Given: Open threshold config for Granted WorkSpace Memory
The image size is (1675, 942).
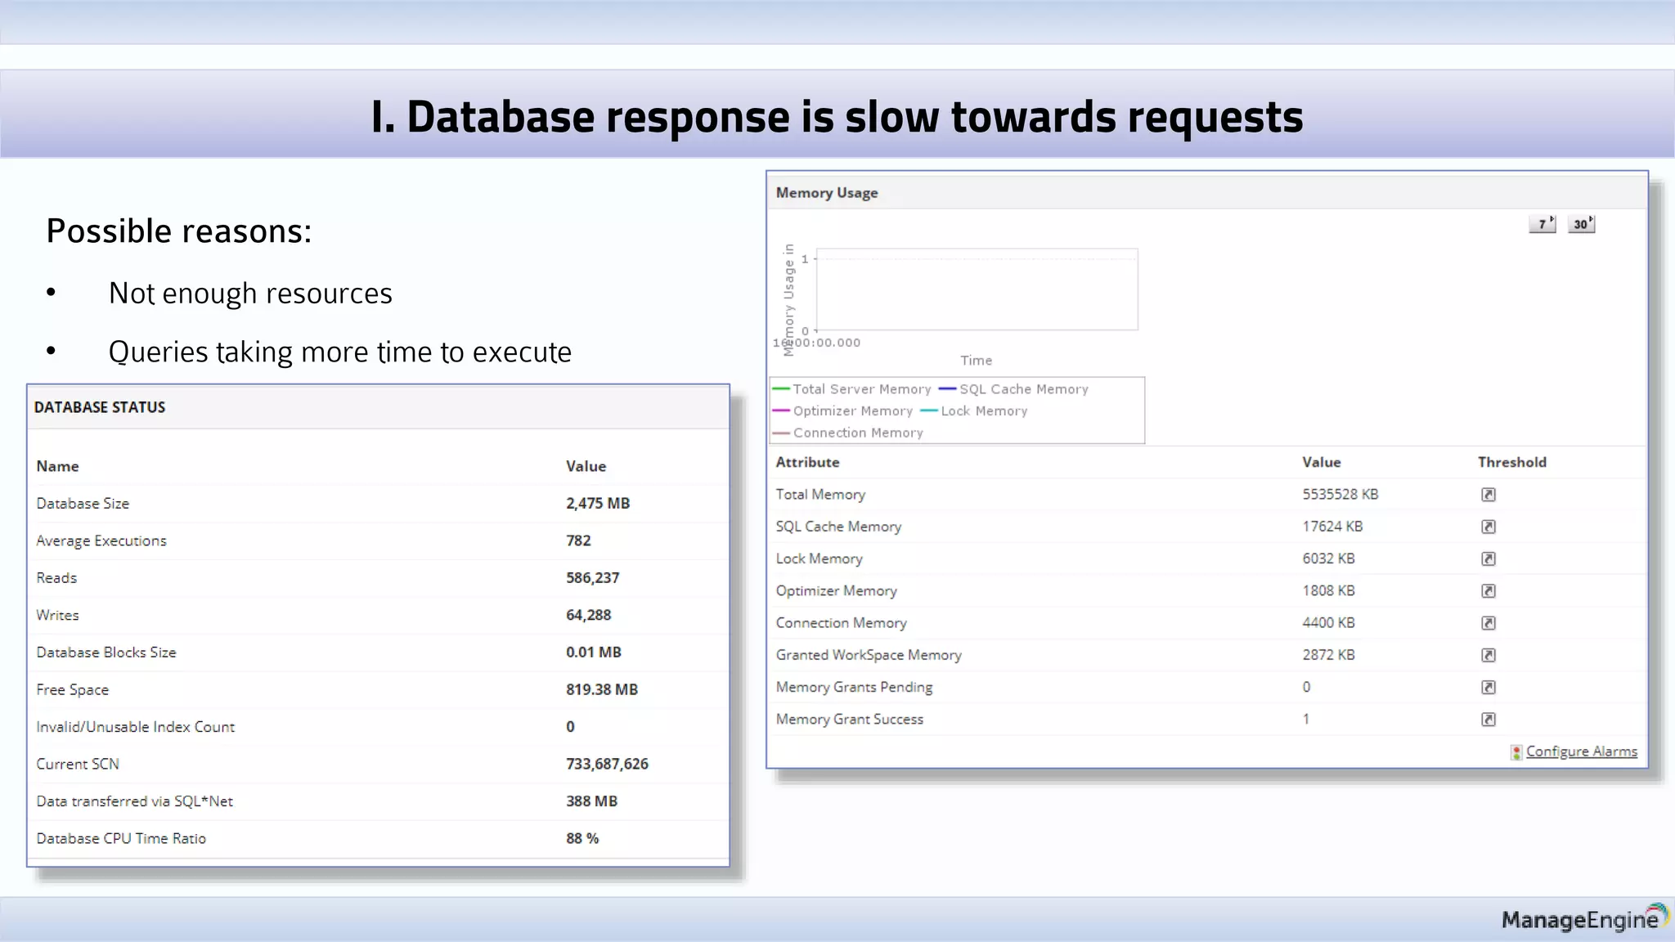Looking at the screenshot, I should coord(1489,655).
